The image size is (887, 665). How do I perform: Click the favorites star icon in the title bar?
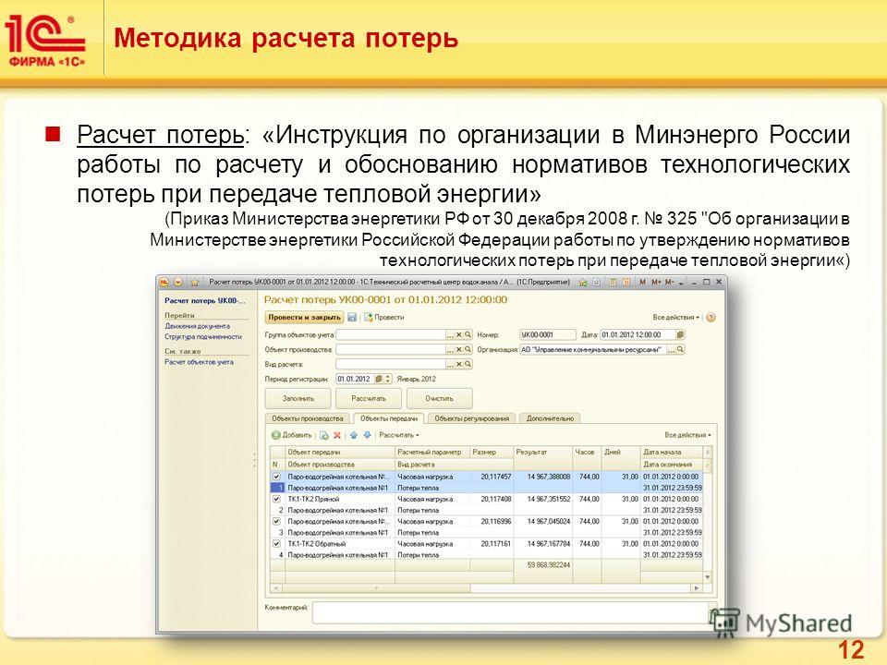coord(194,282)
